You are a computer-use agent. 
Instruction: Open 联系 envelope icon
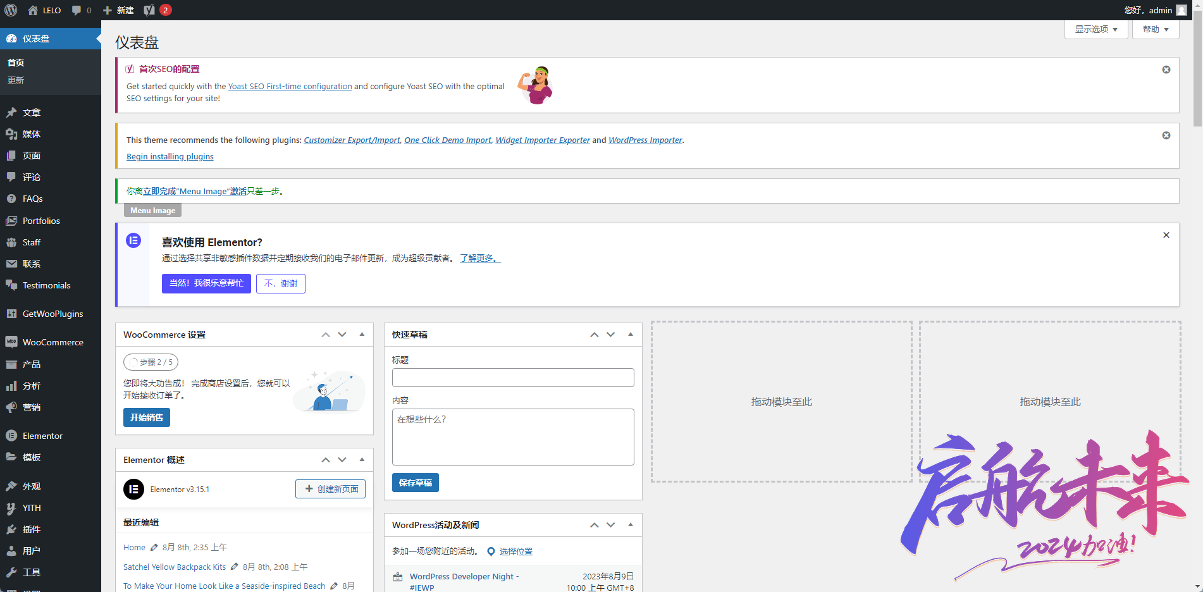point(11,264)
